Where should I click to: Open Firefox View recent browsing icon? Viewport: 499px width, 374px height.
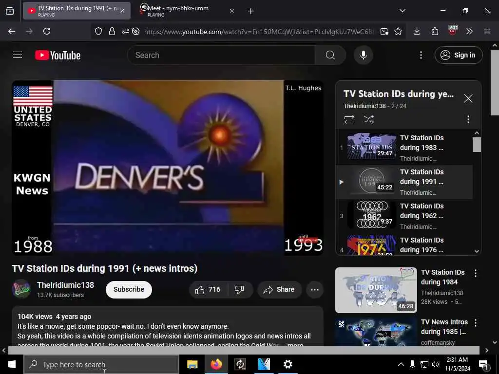pos(10,11)
